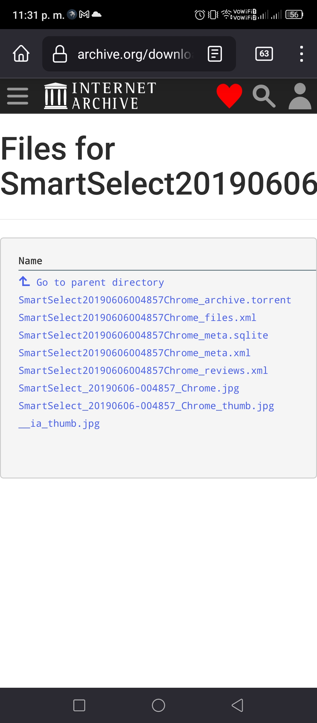Screen dimensions: 317x723
Task: Open the Internet Archive hamburger menu
Action: pos(18,96)
